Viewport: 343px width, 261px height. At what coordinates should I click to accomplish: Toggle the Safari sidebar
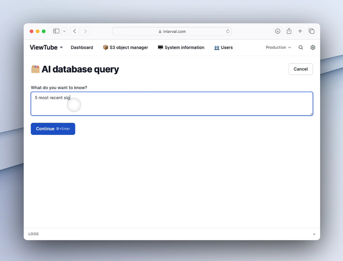click(56, 31)
